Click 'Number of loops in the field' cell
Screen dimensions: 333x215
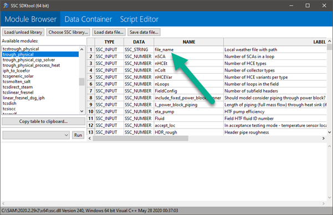click(275, 84)
